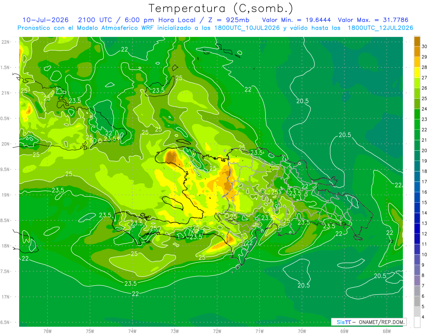Click the legend swatch between 24 and 25
Viewport: 434px width, 336px height.
tap(417, 104)
